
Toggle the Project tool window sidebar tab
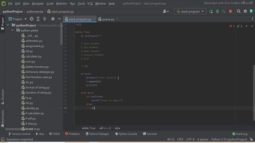(x=3, y=24)
